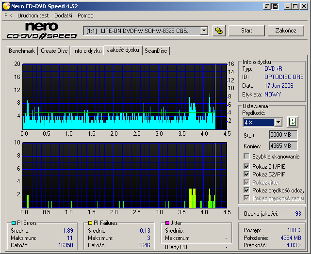311x254 pixels.
Task: Toggle Szybkie skanowanie checkbox
Action: coord(246,156)
